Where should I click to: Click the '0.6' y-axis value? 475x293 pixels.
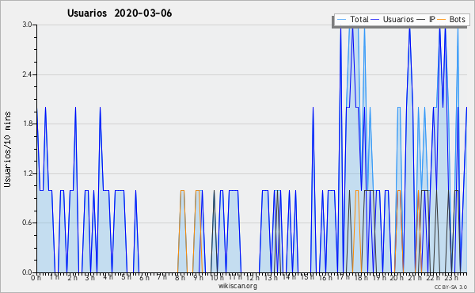[x=27, y=223]
